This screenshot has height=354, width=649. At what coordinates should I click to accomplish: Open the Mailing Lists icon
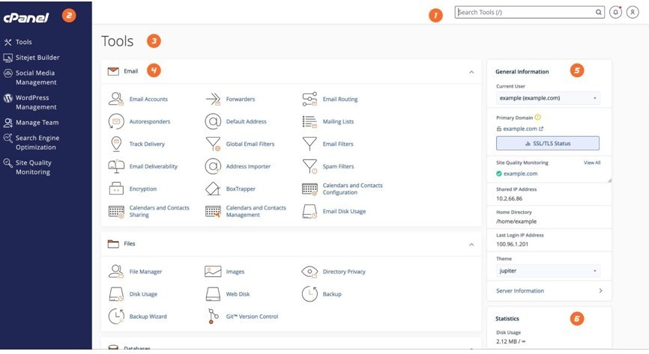coord(310,121)
